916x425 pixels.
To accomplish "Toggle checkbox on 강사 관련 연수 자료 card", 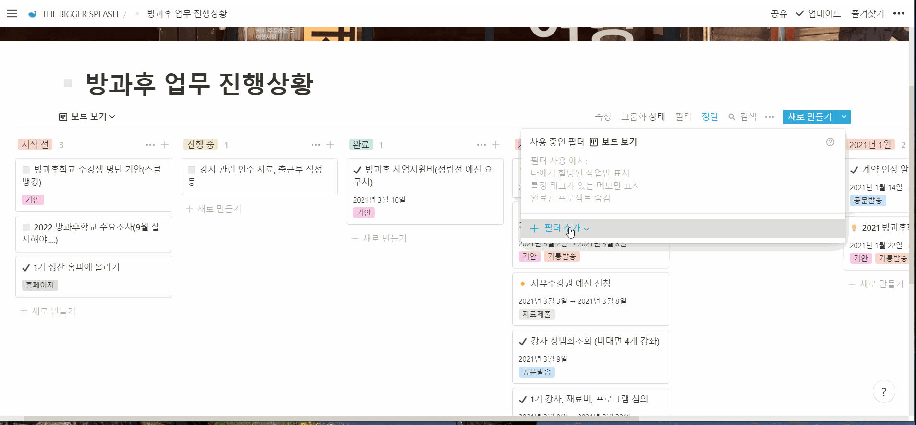I will (192, 170).
